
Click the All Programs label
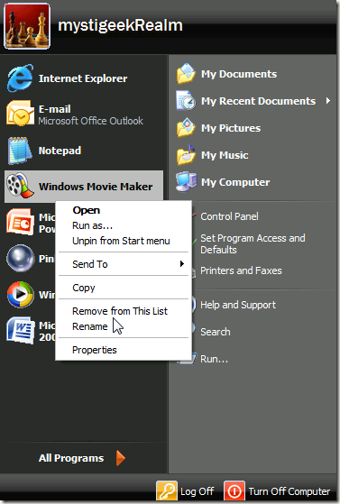coord(71,458)
